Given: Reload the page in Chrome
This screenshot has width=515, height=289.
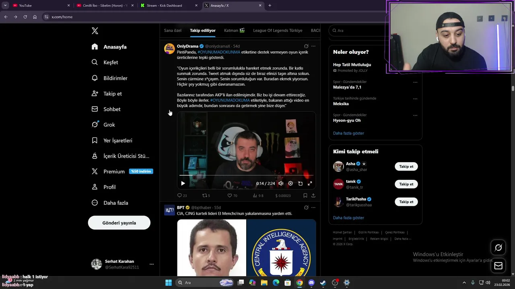Looking at the screenshot, I should (x=25, y=17).
